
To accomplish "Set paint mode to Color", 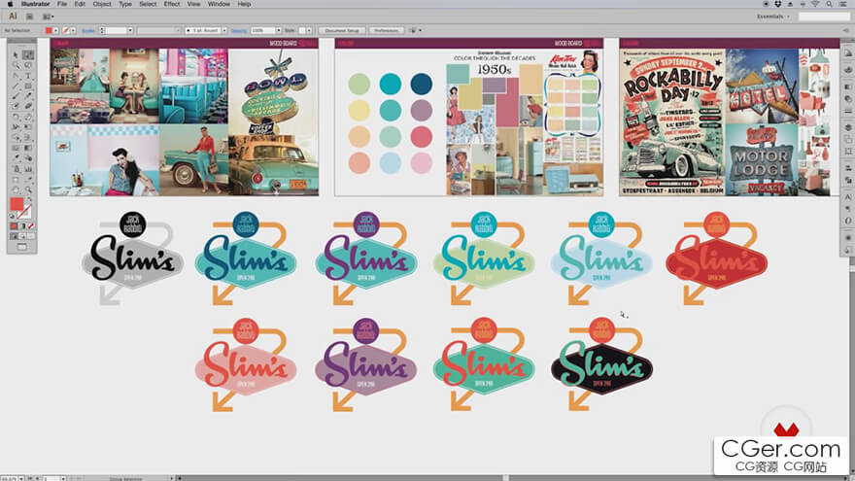I will pyautogui.click(x=14, y=225).
